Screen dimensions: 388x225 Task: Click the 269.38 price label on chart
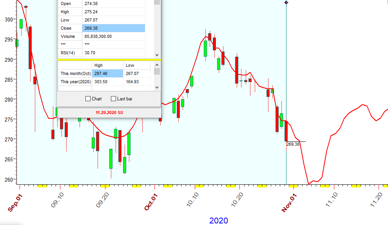[x=293, y=144]
